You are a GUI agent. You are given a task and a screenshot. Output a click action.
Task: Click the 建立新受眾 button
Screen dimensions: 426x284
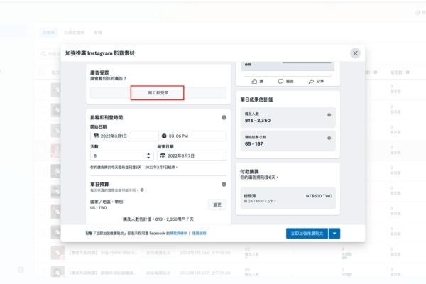coord(157,93)
